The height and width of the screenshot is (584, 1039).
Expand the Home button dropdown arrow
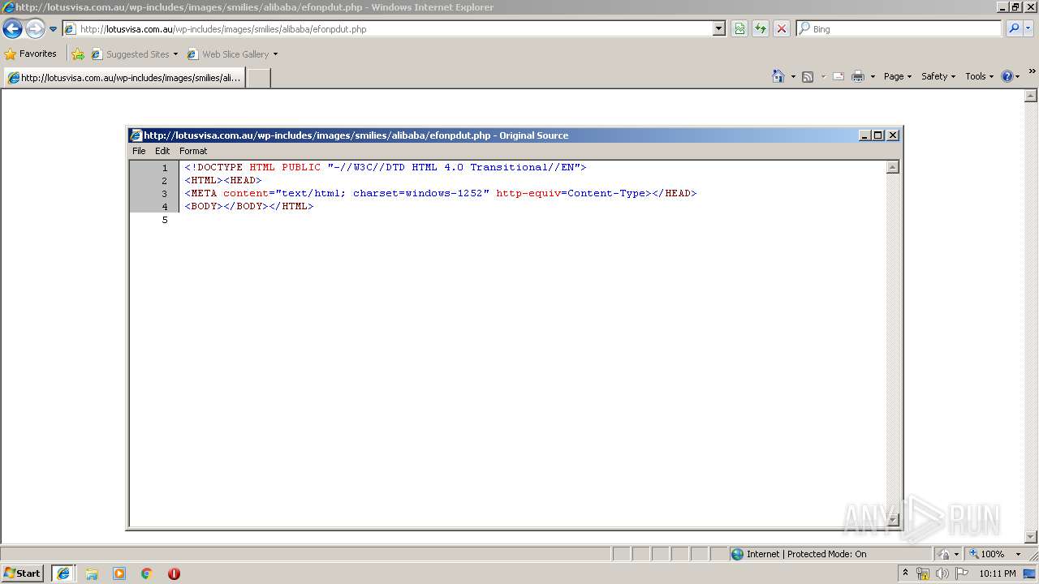[x=793, y=76]
